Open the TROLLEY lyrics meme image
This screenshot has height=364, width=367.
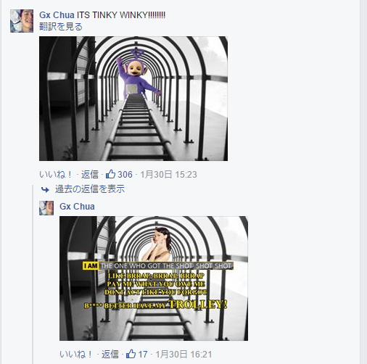(154, 278)
